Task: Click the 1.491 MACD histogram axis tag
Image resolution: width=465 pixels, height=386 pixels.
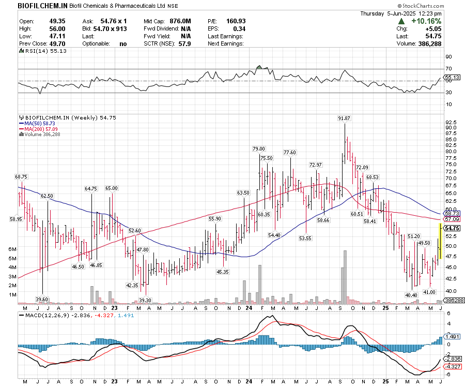Action: click(x=452, y=336)
